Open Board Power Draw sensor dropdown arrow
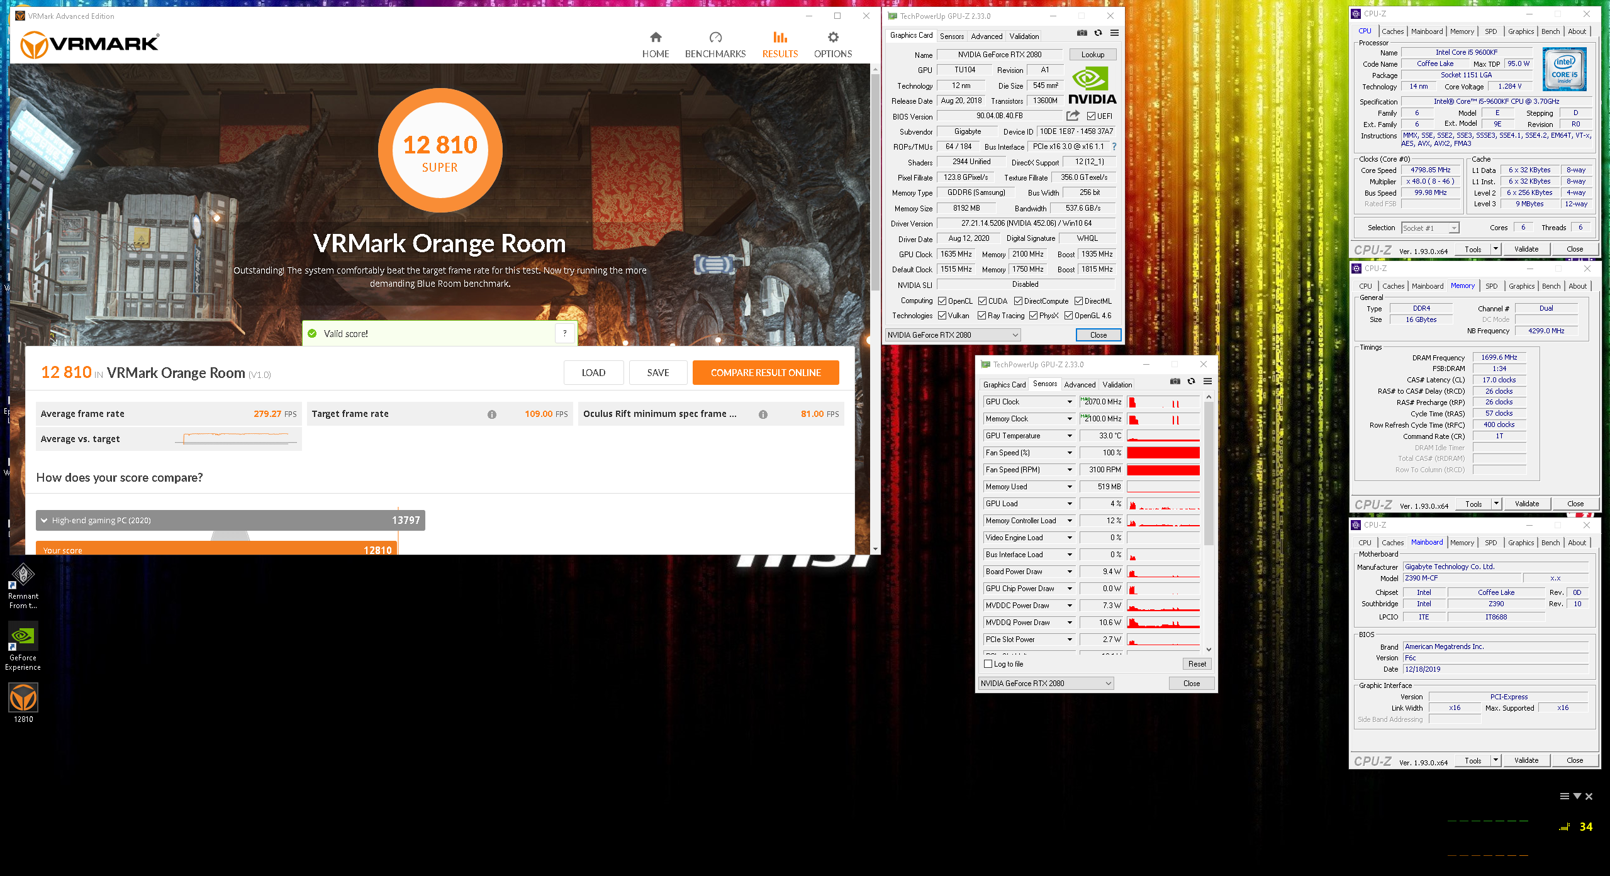The width and height of the screenshot is (1610, 876). (1069, 572)
